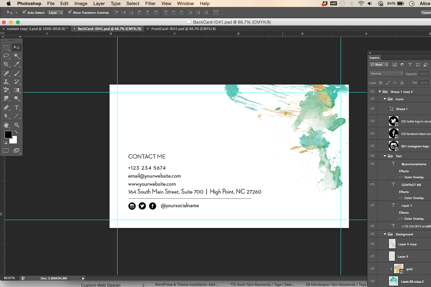
Task: Open the Filter menu
Action: click(150, 4)
